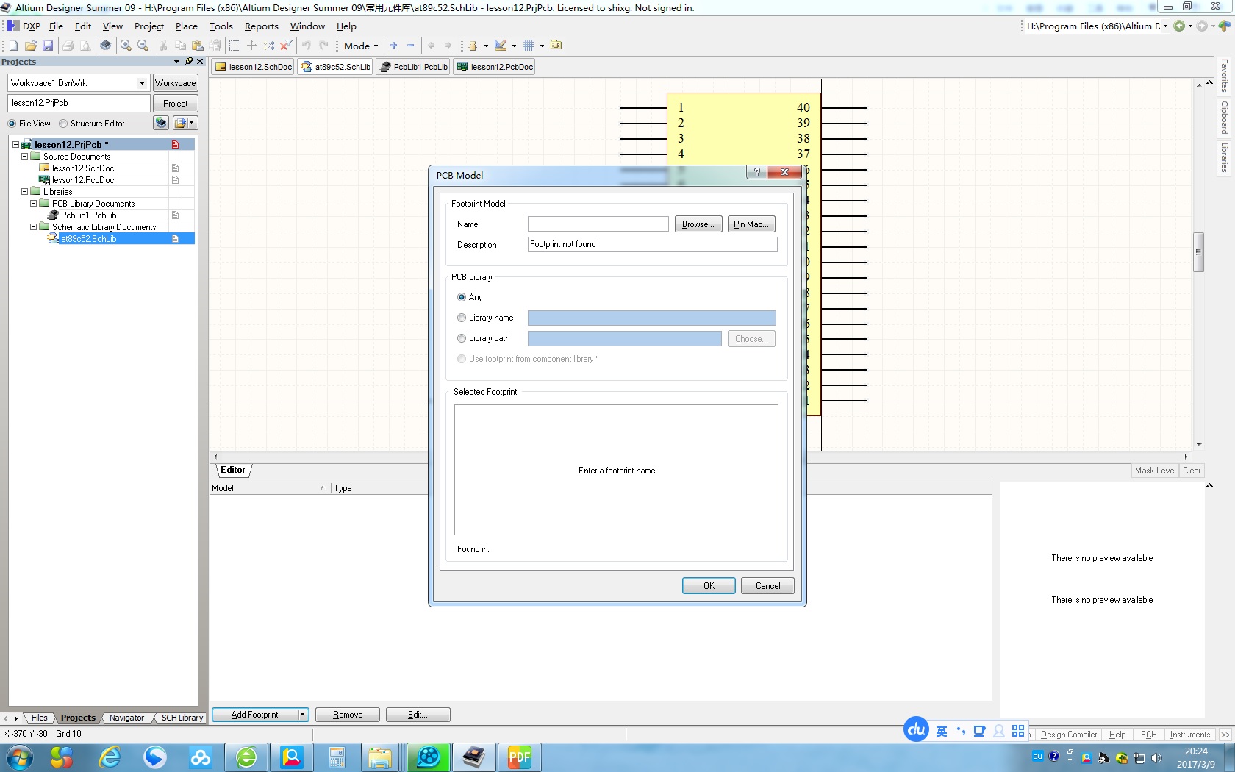Image resolution: width=1235 pixels, height=772 pixels.
Task: Open the devices view icon in the toolbar
Action: pyautogui.click(x=106, y=46)
